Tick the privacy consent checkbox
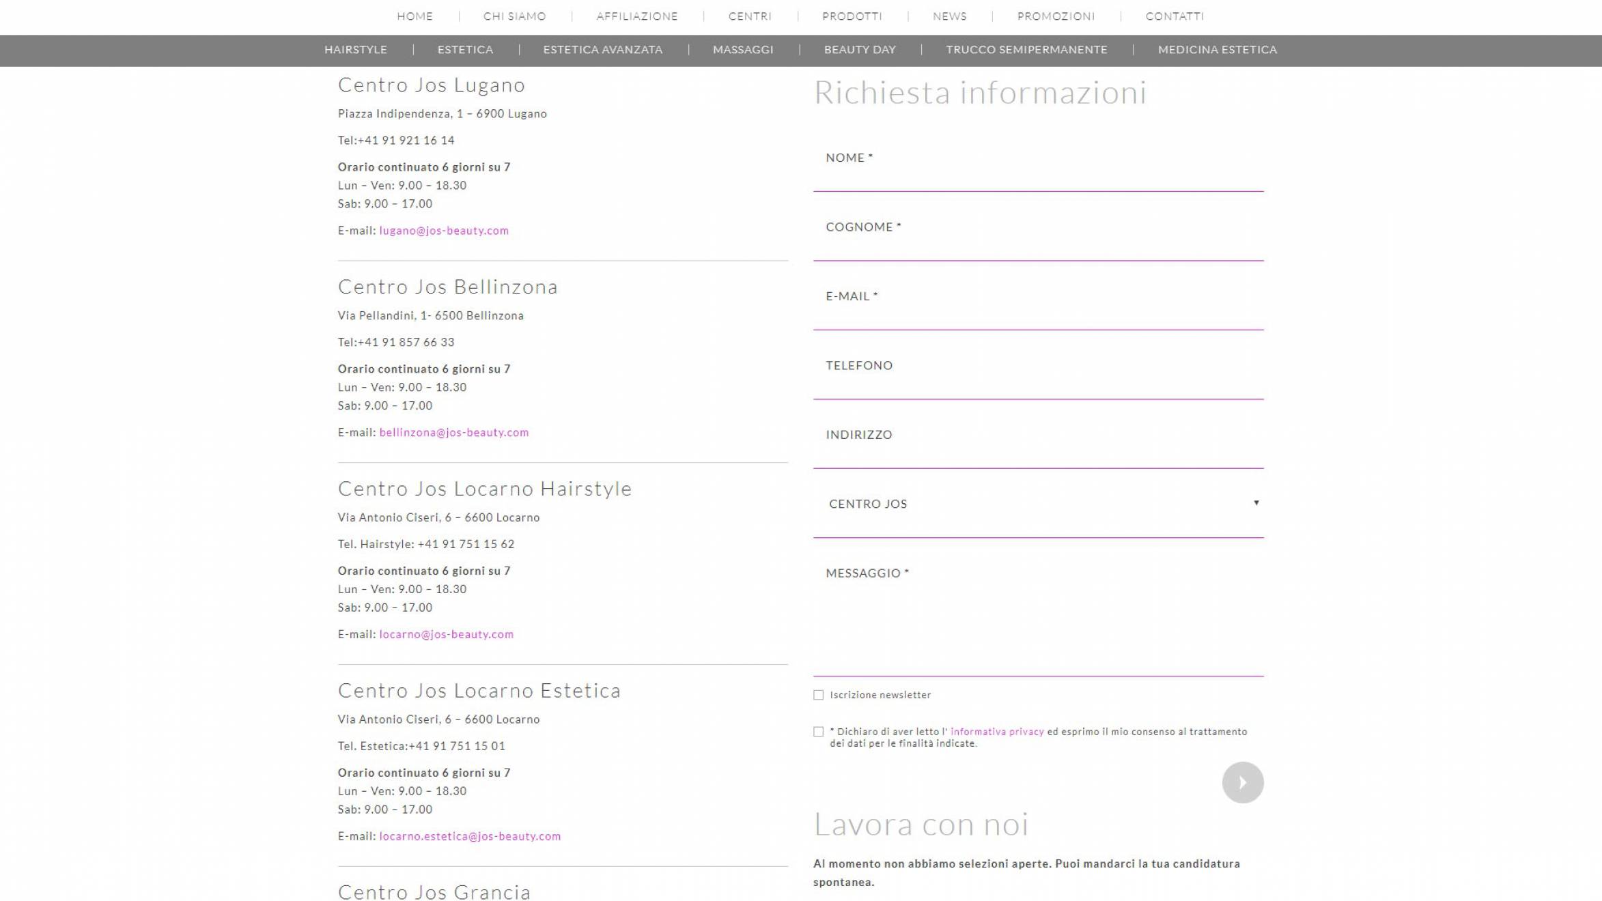This screenshot has width=1602, height=901. click(818, 732)
